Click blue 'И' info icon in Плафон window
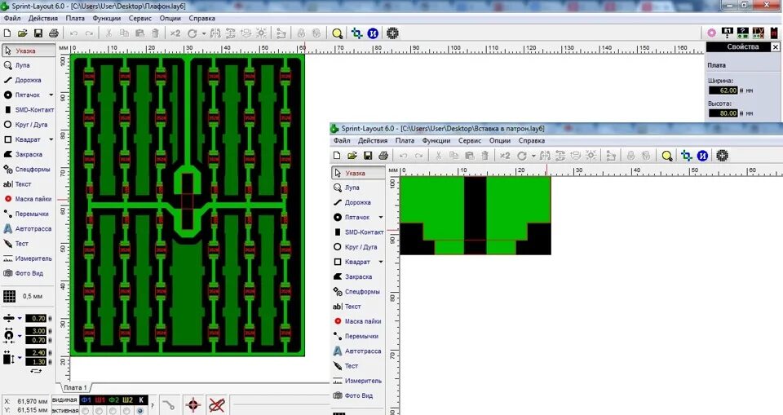783x415 pixels. point(373,33)
